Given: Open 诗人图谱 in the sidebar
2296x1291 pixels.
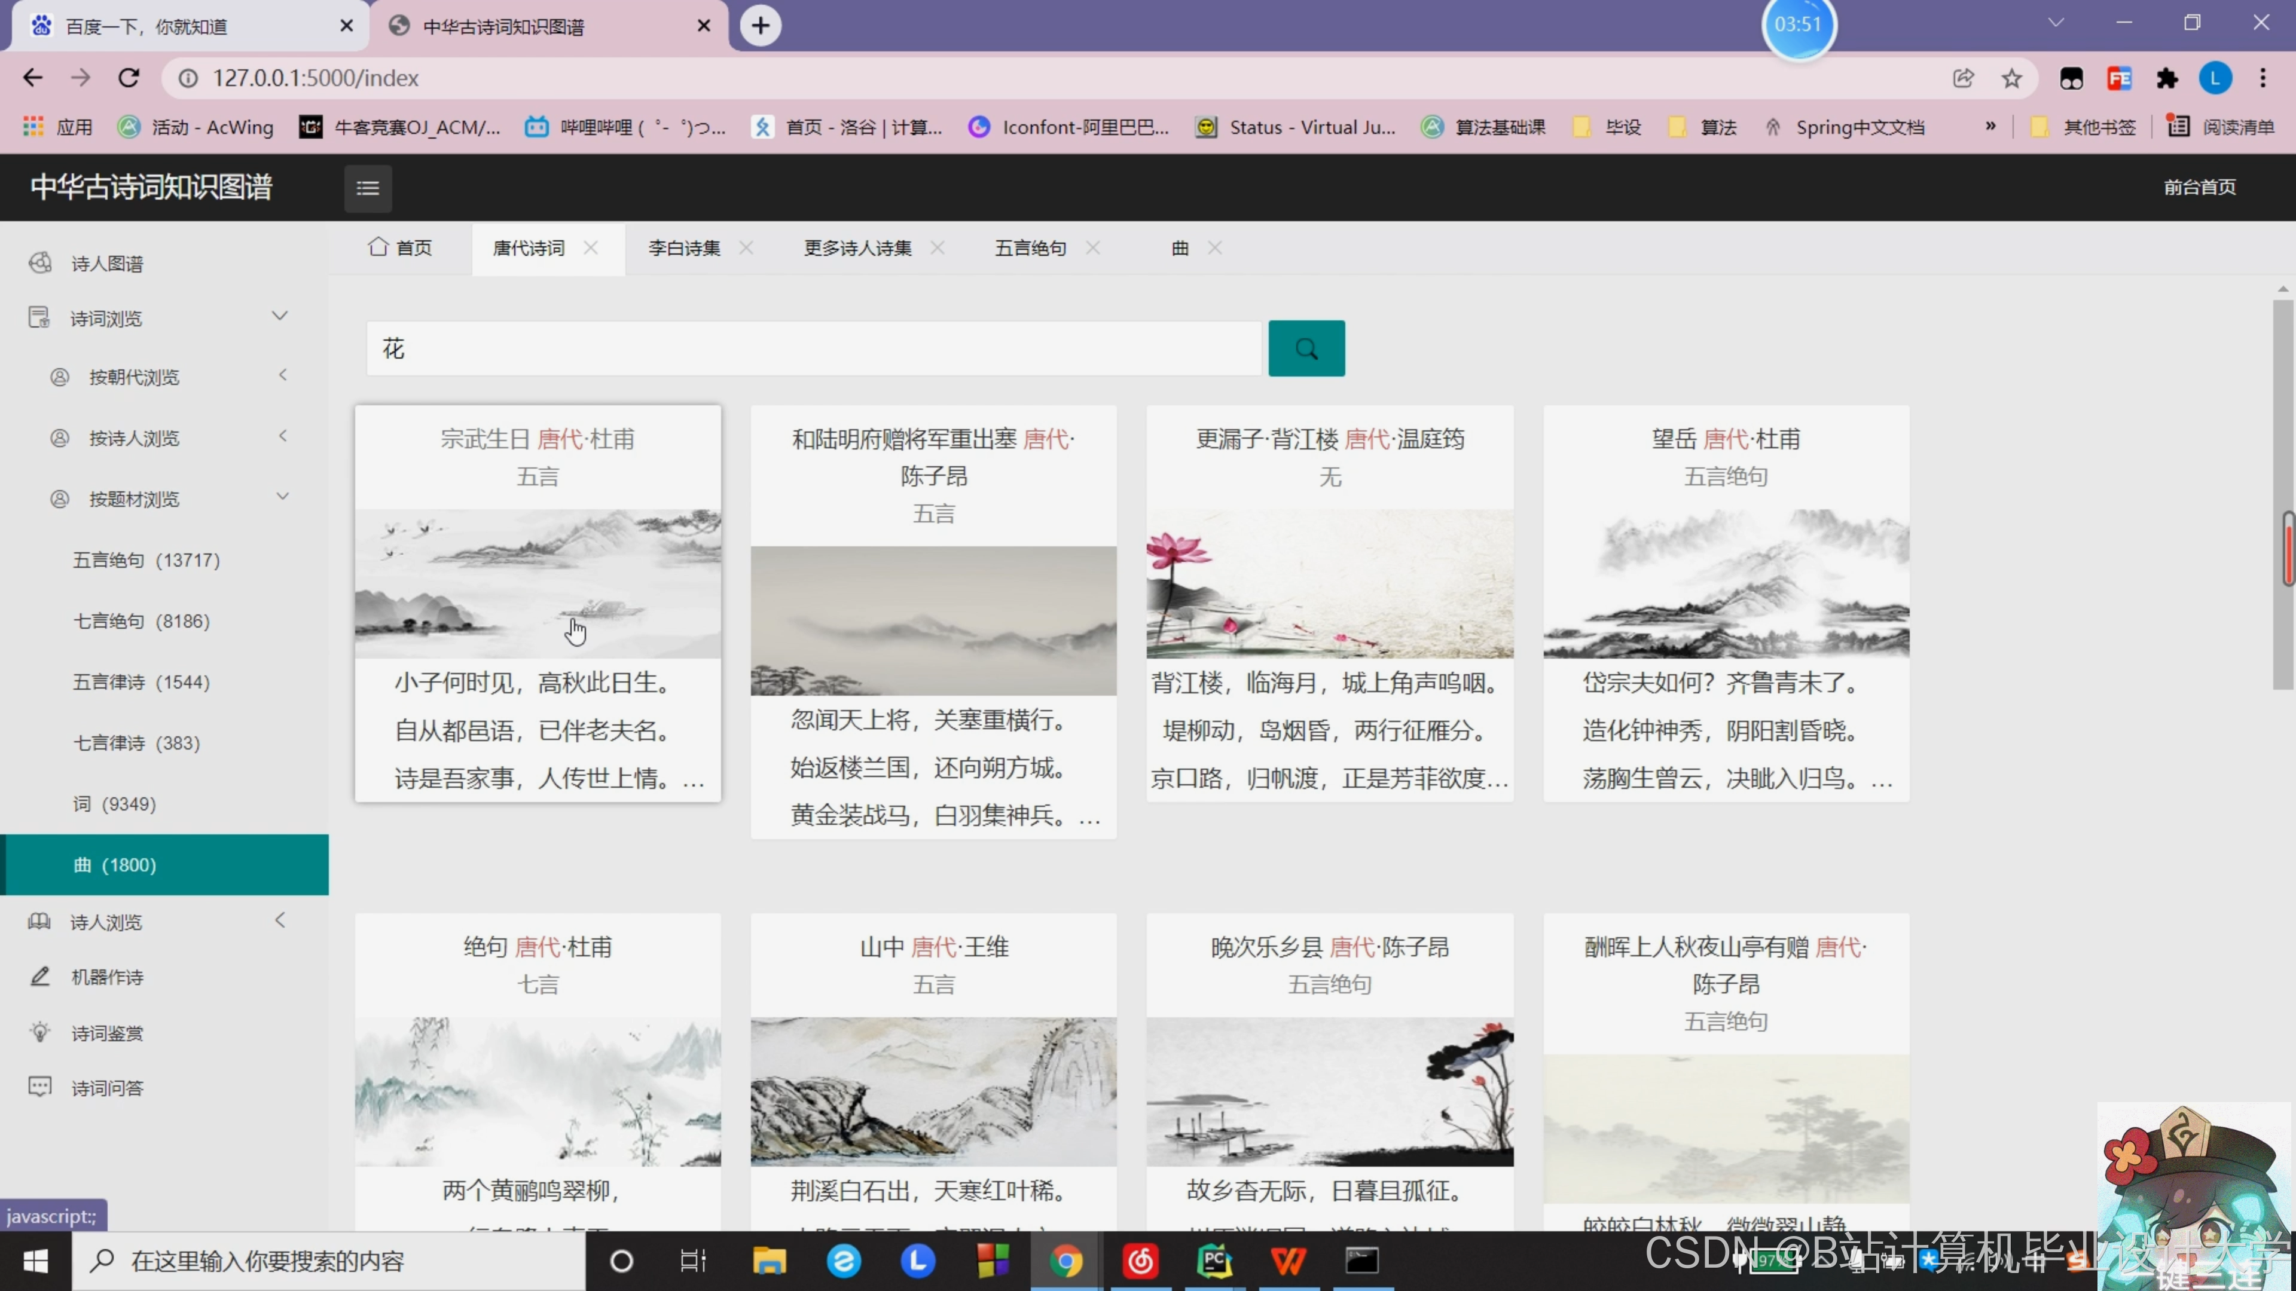Looking at the screenshot, I should click(107, 264).
